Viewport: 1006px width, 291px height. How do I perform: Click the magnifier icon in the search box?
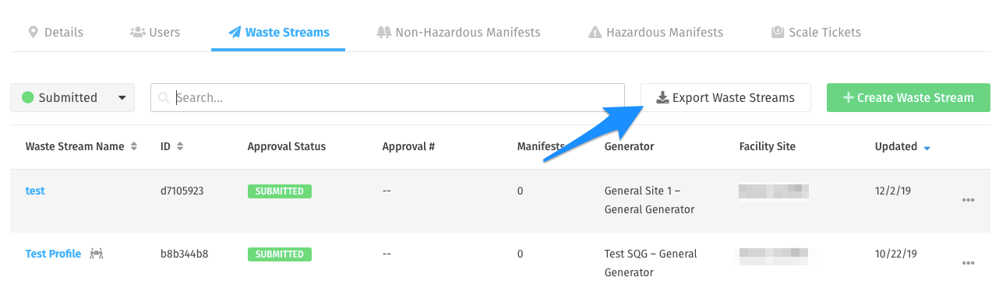tap(164, 98)
